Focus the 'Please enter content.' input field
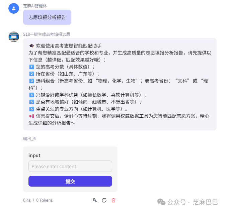 tap(70, 166)
